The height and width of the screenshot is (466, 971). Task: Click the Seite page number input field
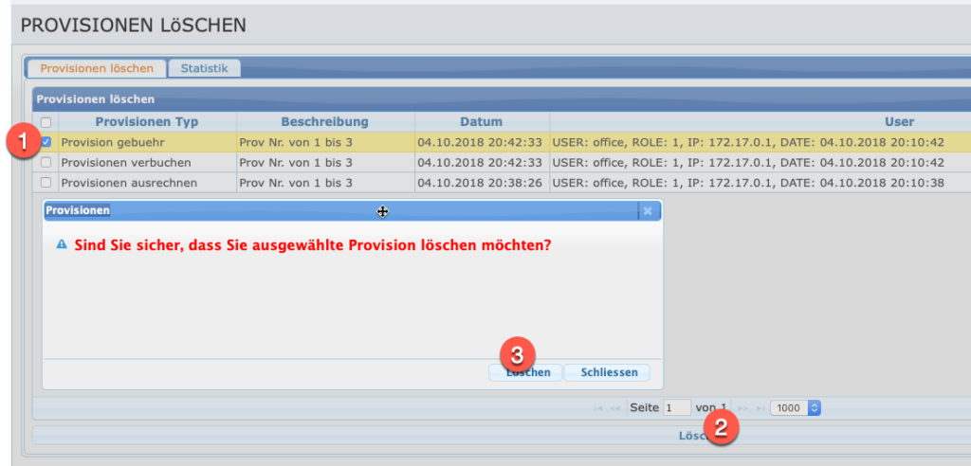676,408
